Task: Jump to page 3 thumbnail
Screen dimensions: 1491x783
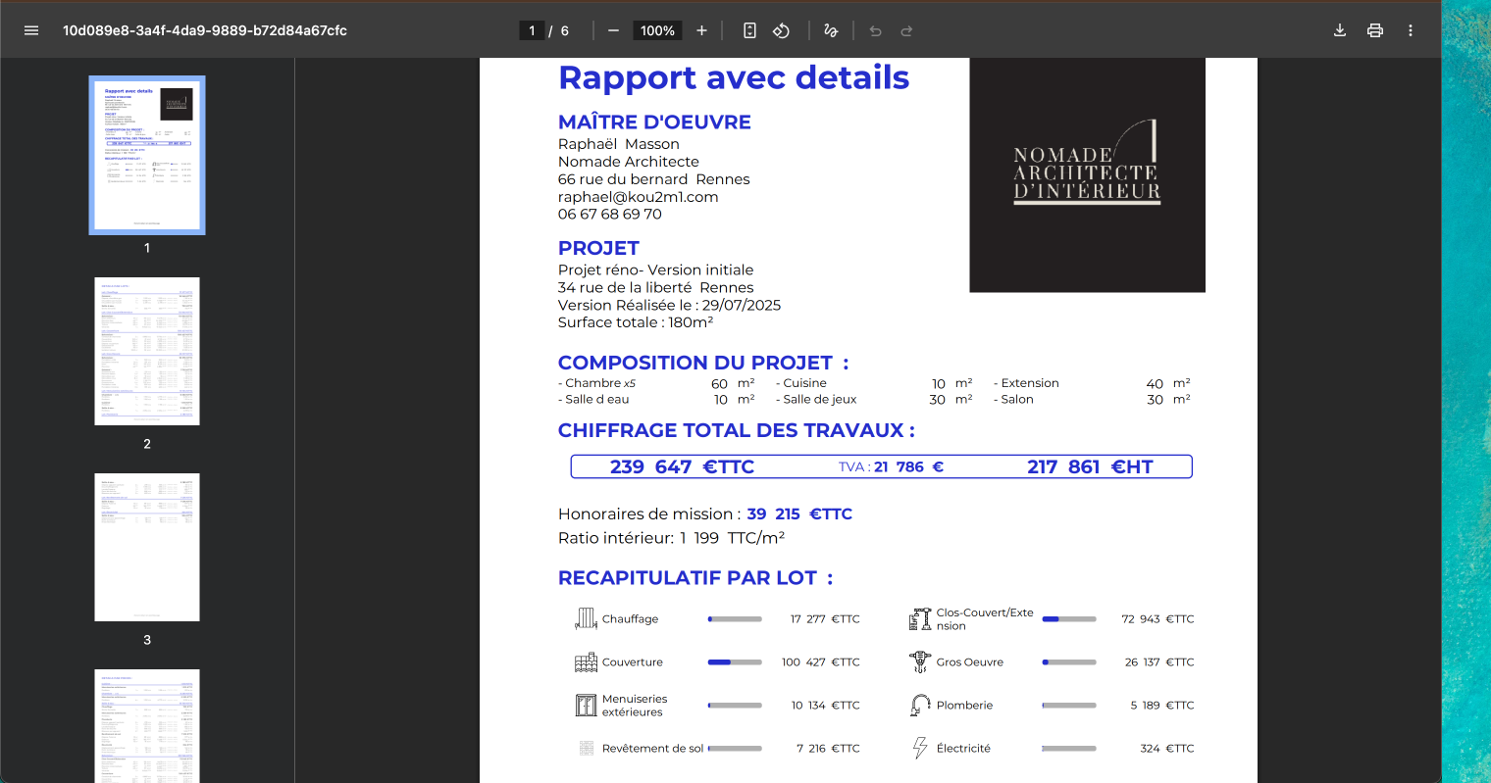Action: [147, 547]
